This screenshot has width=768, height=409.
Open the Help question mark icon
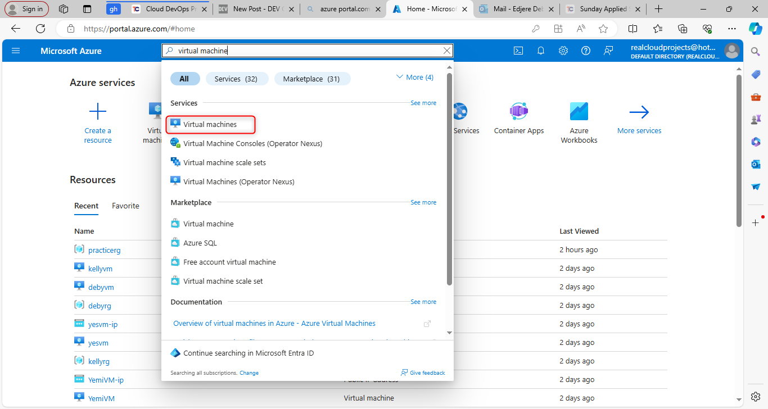click(x=586, y=51)
